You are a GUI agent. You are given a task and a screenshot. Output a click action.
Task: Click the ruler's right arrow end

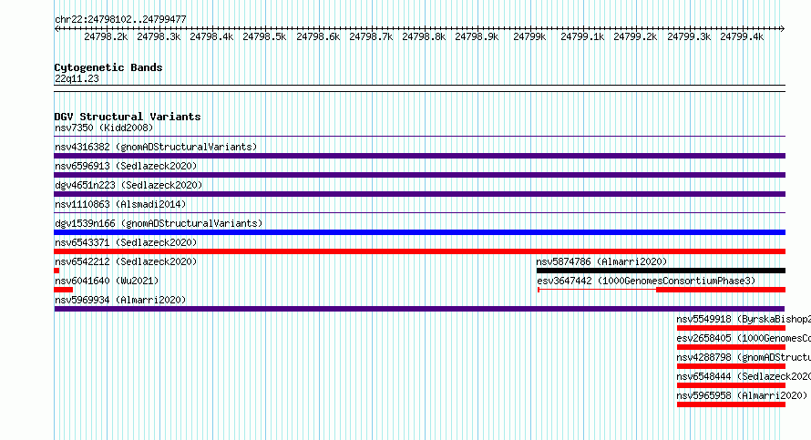click(783, 28)
